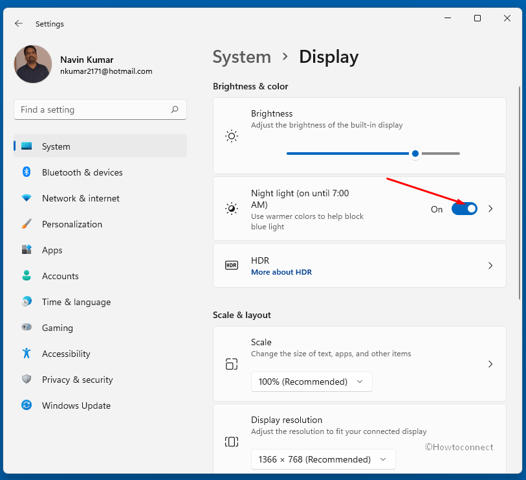The height and width of the screenshot is (480, 526).
Task: Open the 100% (Recommended) scale dropdown
Action: tap(312, 382)
